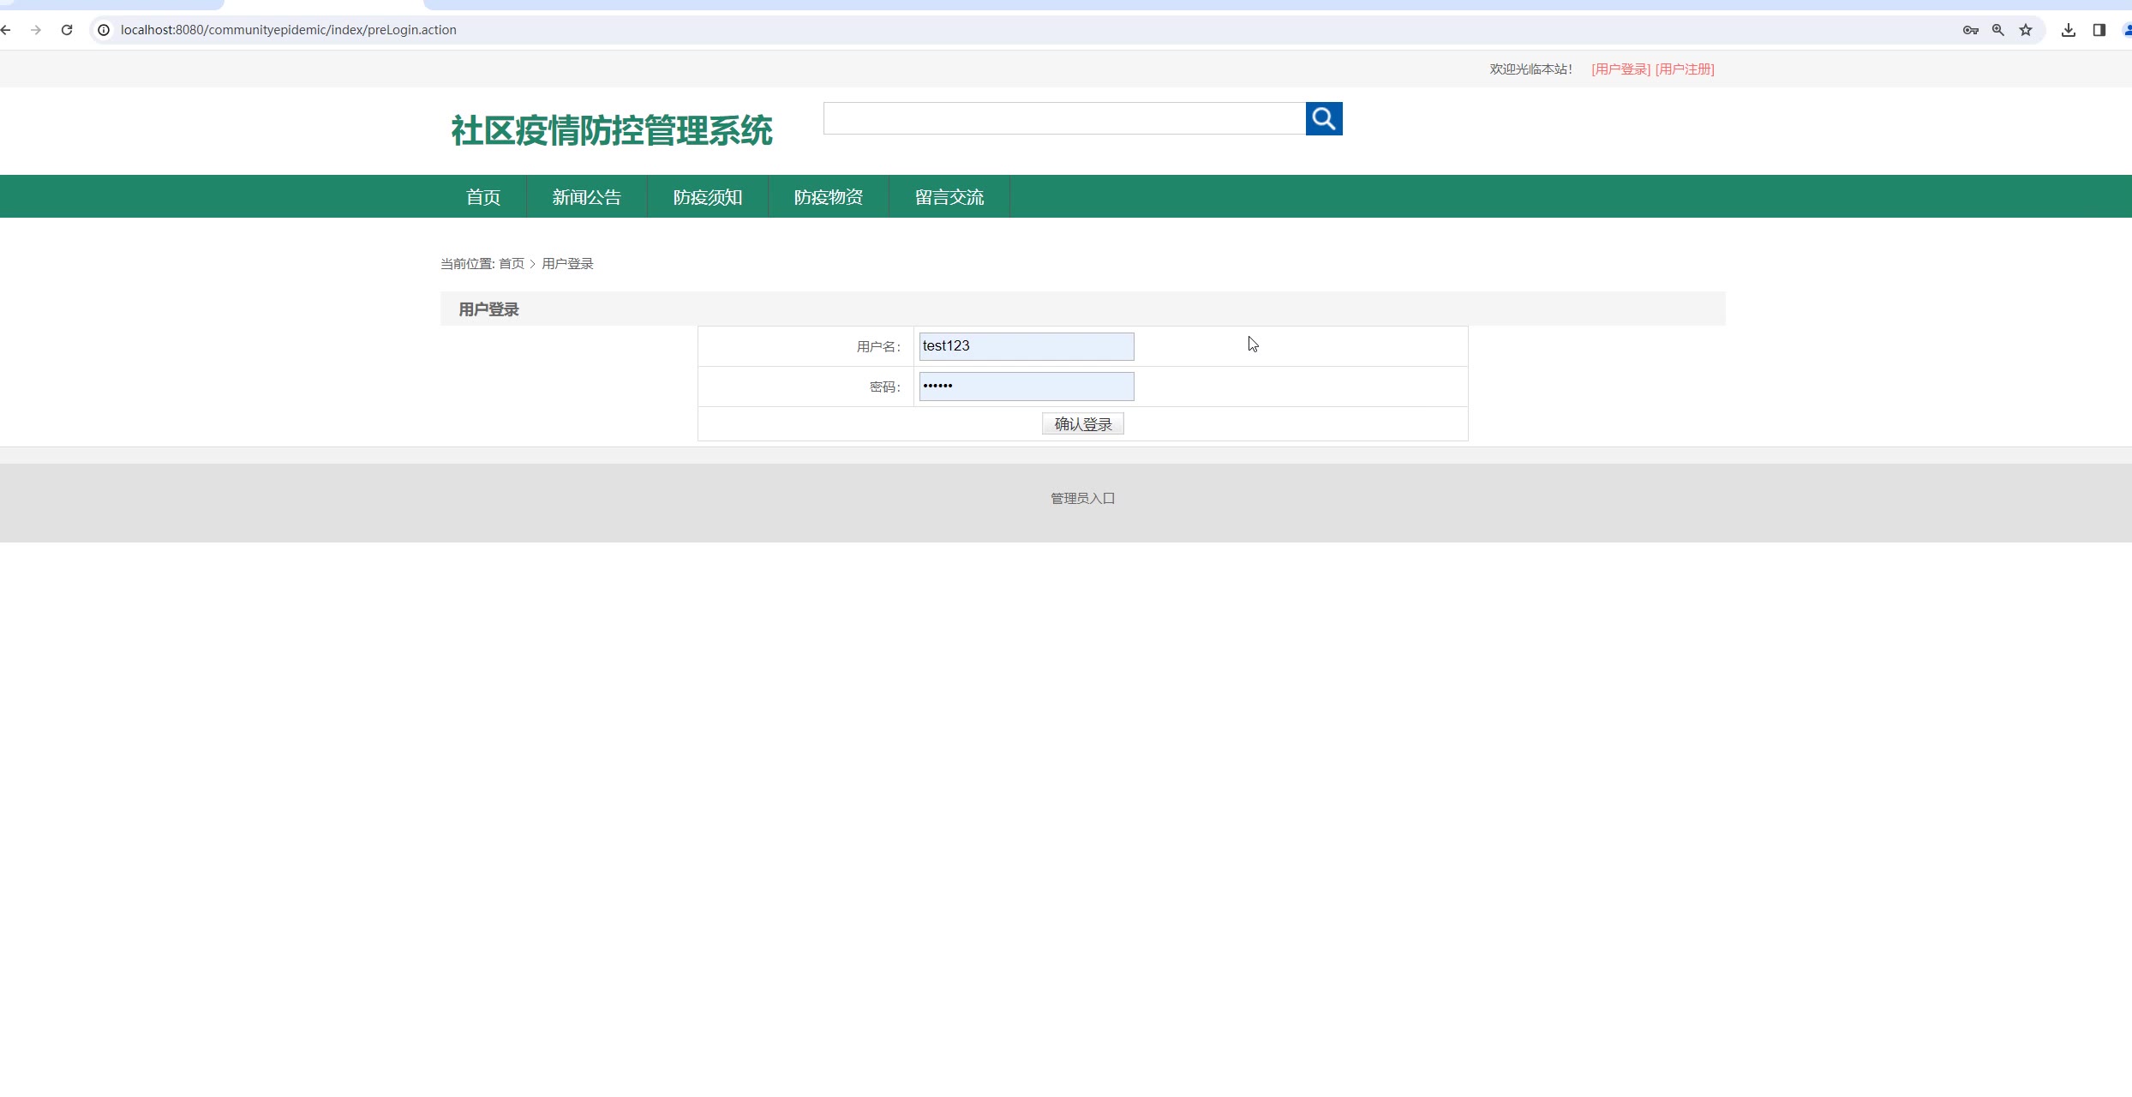The image size is (2132, 1097).
Task: Click the 社区疫情防控管理系统 site title
Action: coord(612,131)
